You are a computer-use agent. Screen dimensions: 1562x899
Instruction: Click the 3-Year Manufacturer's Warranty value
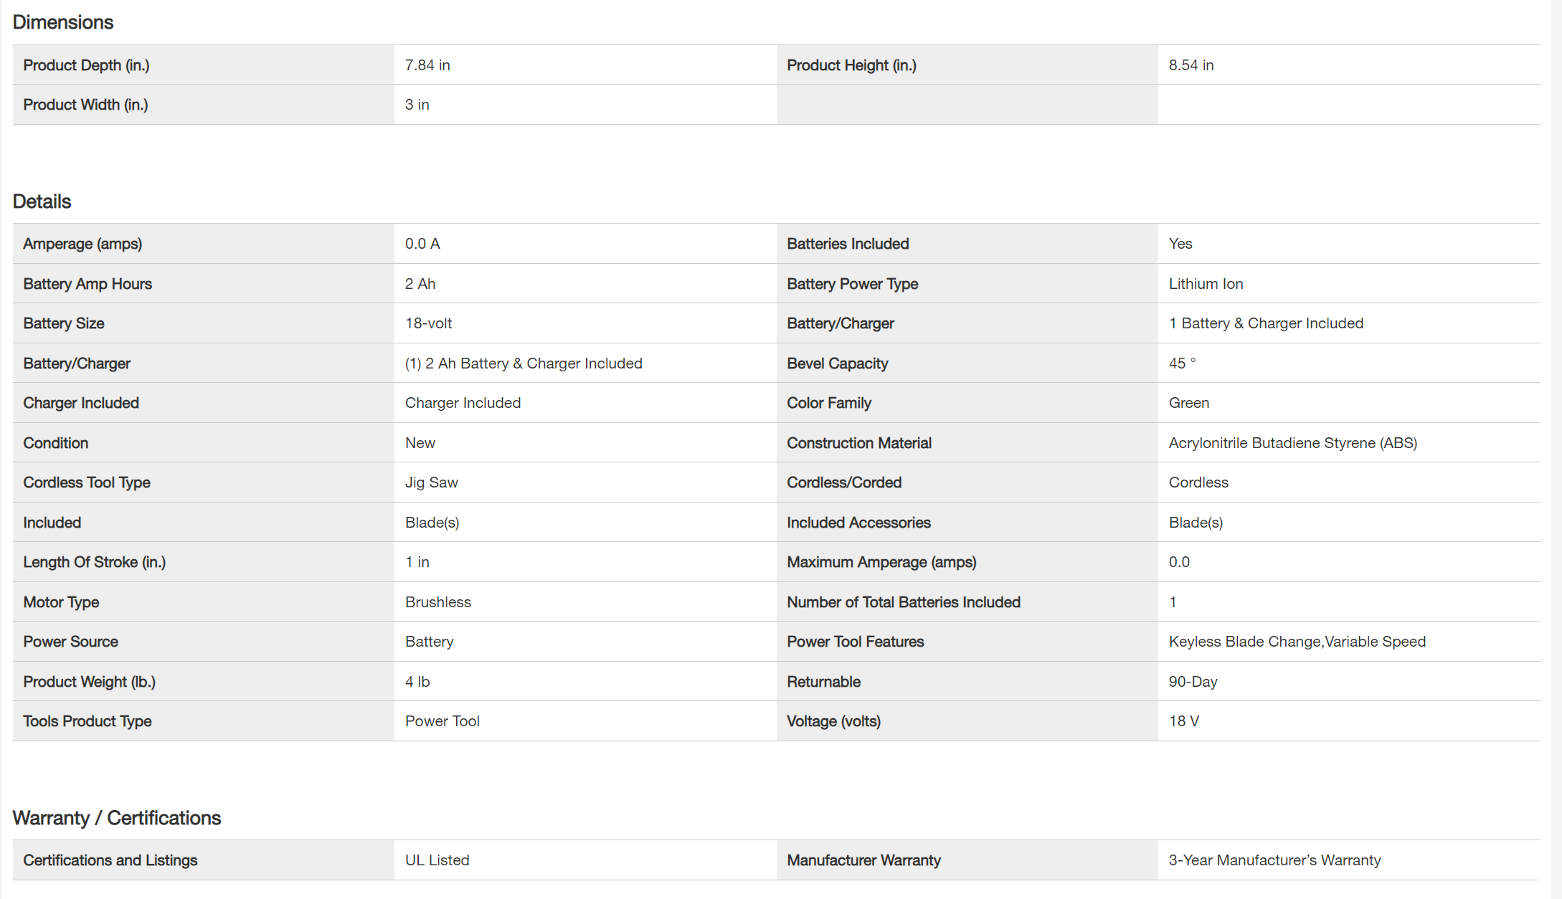pos(1274,860)
